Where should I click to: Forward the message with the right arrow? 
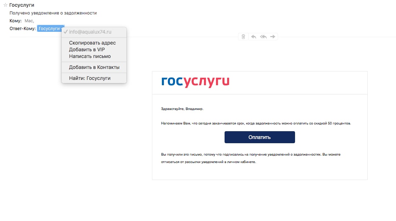click(x=273, y=37)
